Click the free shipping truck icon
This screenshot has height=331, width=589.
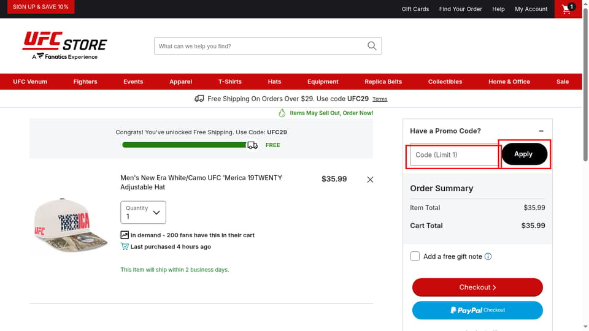(199, 98)
